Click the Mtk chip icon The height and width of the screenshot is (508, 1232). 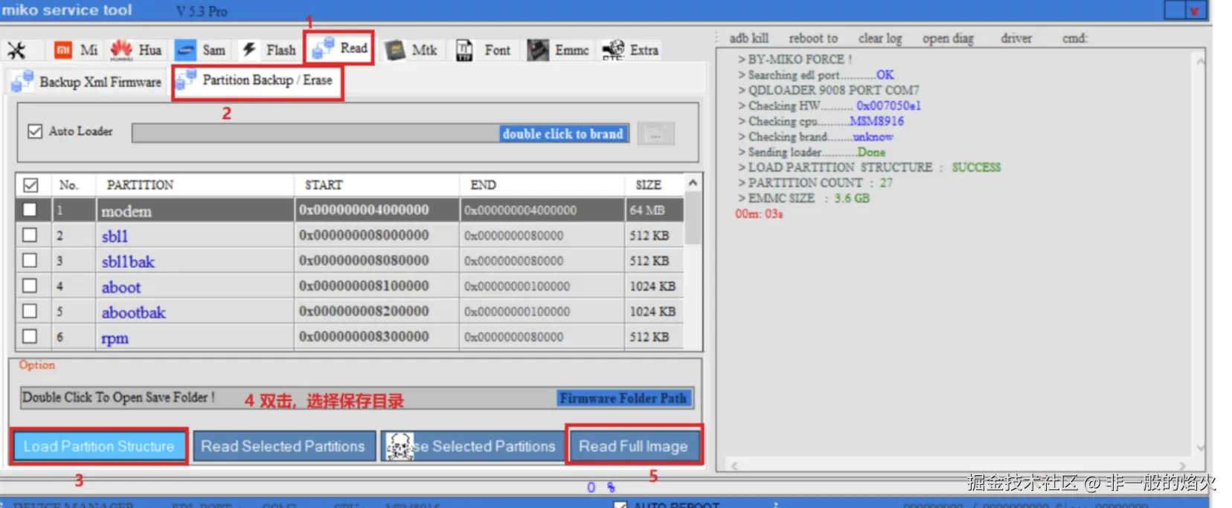pos(395,51)
